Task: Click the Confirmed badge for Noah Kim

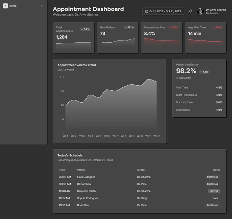Action: click(x=213, y=205)
